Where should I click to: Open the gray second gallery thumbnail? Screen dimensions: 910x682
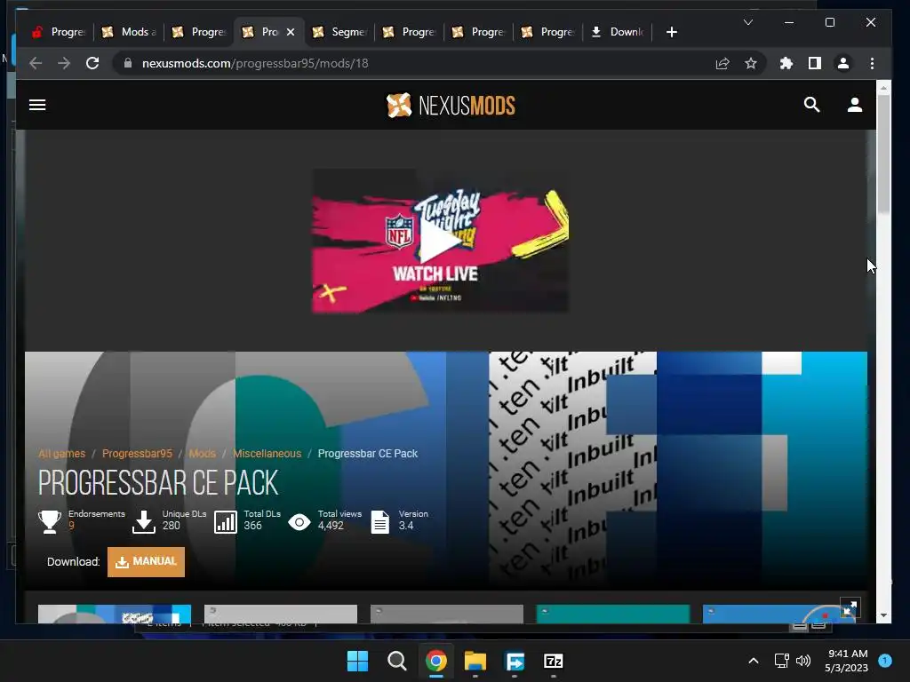click(x=280, y=615)
